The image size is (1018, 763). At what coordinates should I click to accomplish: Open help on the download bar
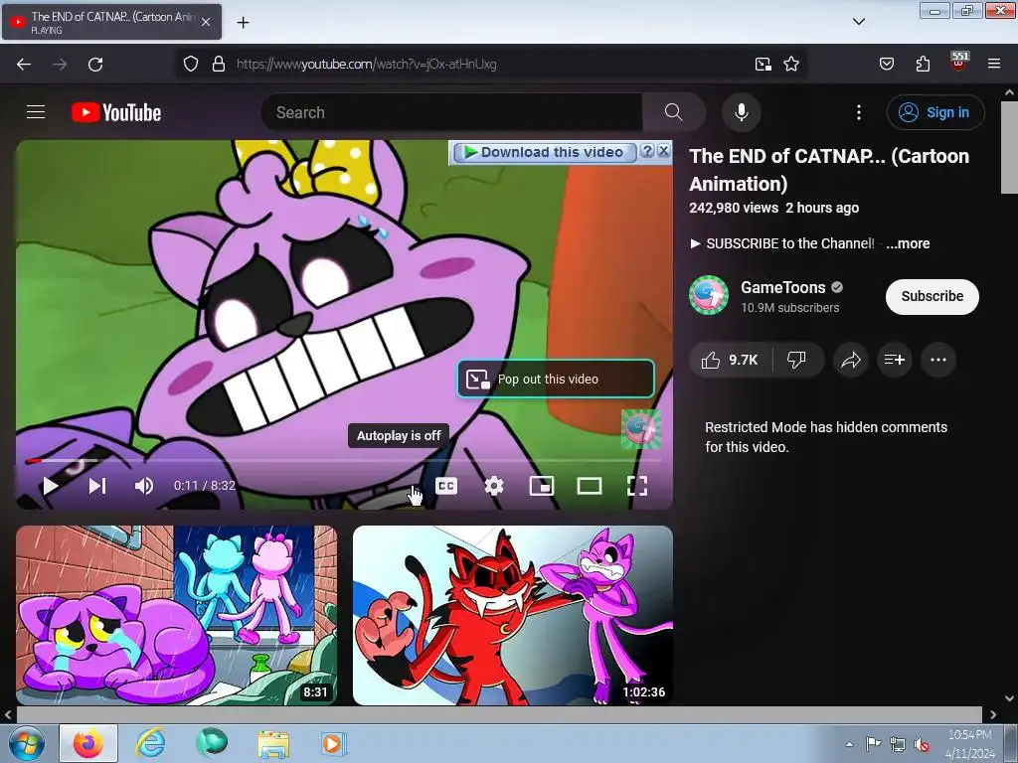click(x=647, y=151)
